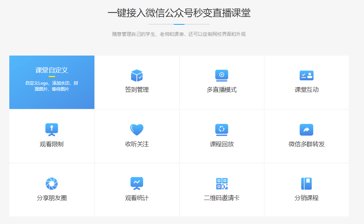Select the highlighted 课堂自定义 card
Viewport: 364px width, 224px height.
51,82
